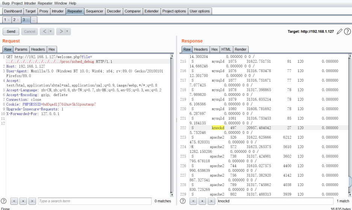Open history forward dropdown arrow
Screen dimensions: 352x210
(x=67, y=32)
